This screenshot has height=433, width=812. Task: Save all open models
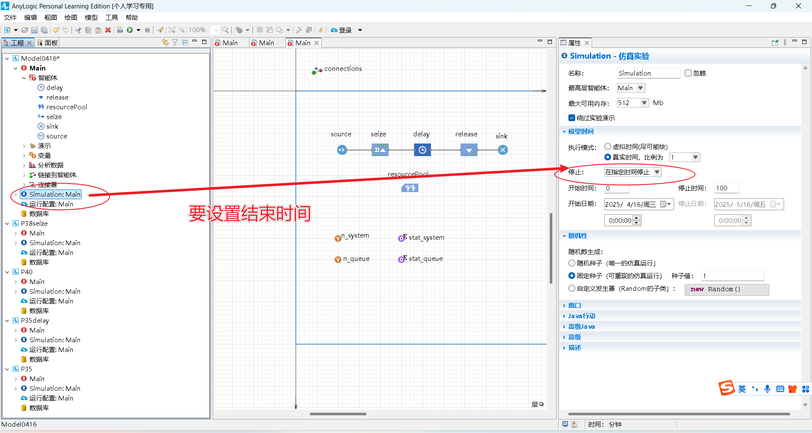point(44,30)
